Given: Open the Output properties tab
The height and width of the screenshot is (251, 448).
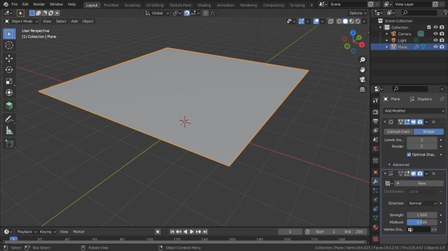Looking at the screenshot, I should pos(375,121).
